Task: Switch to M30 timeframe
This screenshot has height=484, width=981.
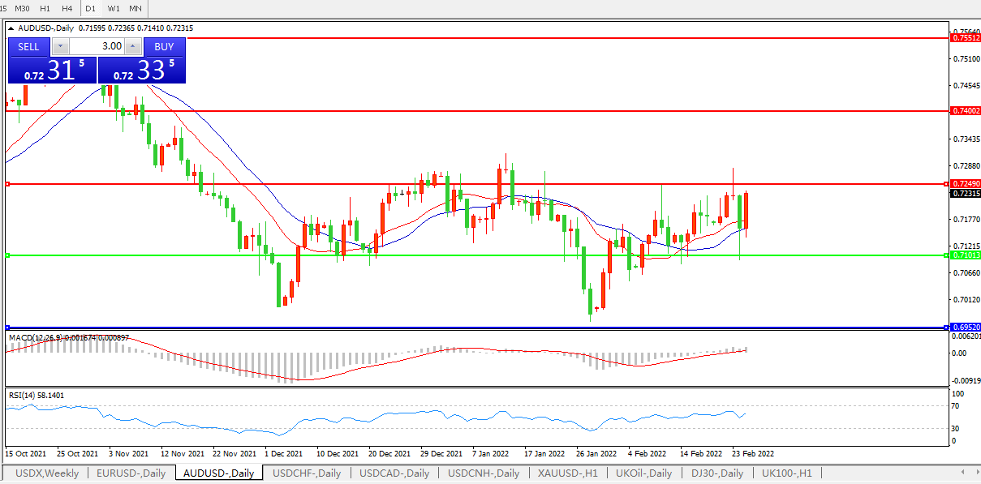Action: pyautogui.click(x=23, y=8)
